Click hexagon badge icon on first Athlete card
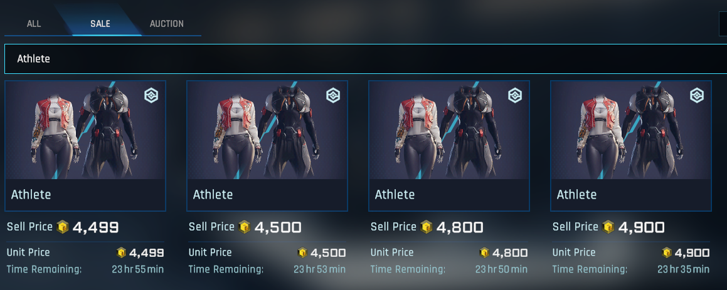This screenshot has height=290, width=727. (151, 96)
